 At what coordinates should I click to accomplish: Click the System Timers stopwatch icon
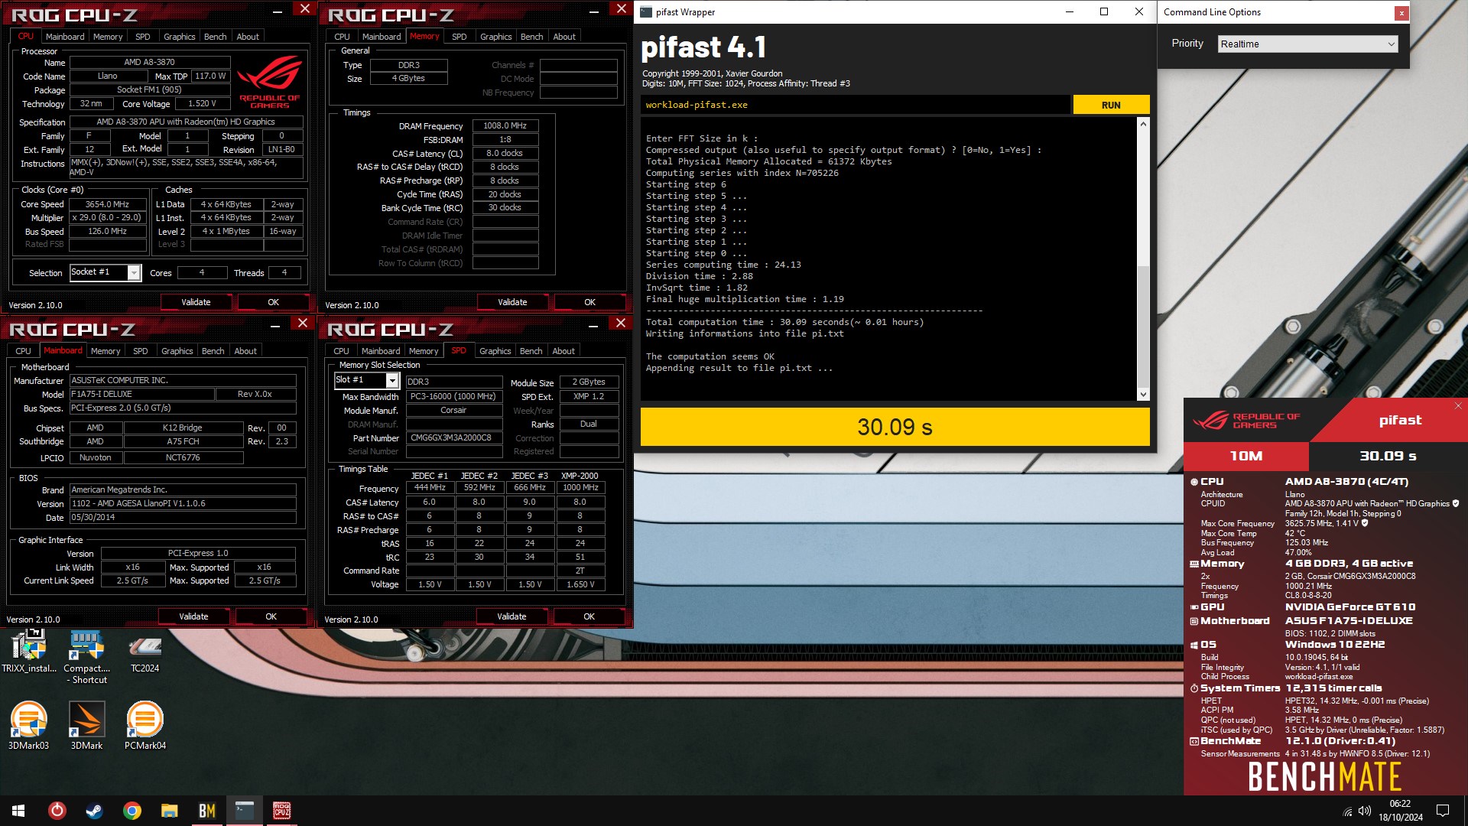tap(1194, 688)
